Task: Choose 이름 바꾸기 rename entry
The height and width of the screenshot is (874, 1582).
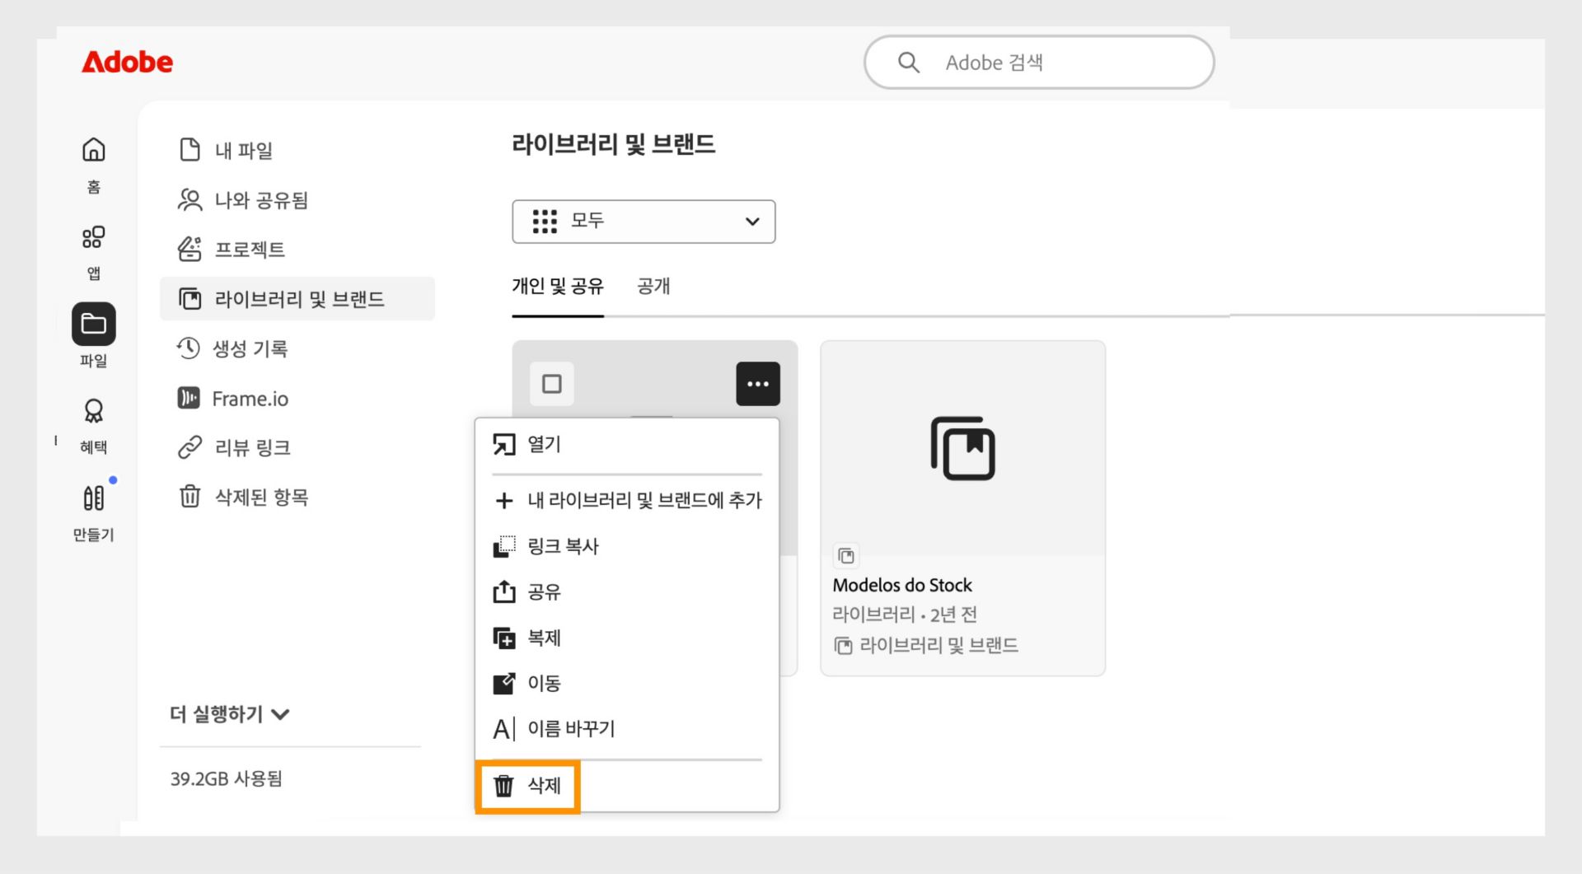Action: coord(627,728)
